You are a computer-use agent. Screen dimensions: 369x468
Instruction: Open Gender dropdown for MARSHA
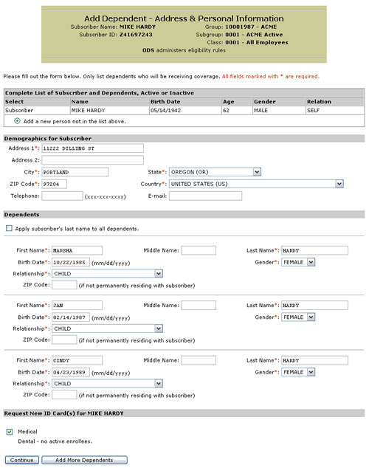(298, 262)
